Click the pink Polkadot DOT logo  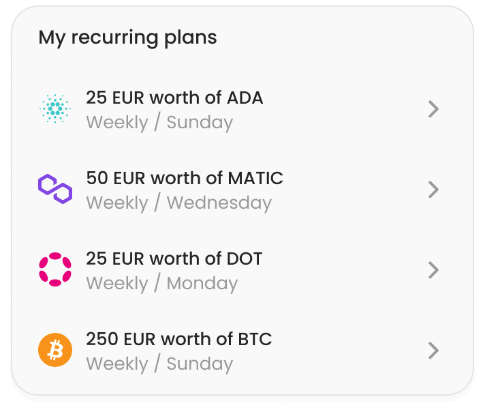point(55,270)
